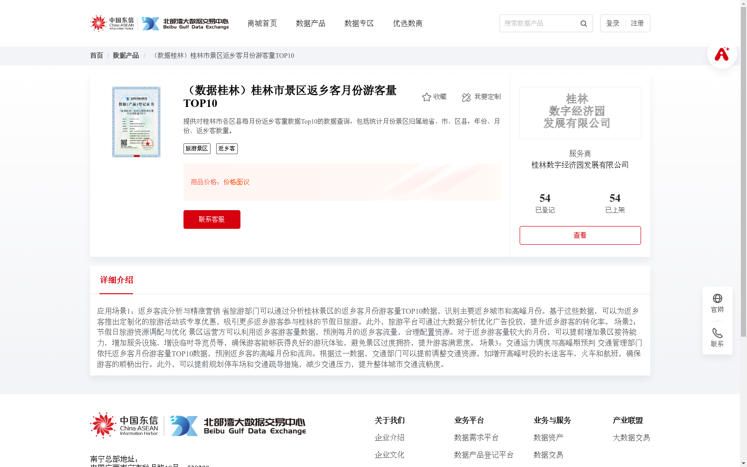
Task: Click the 返乡客 tag
Action: [227, 149]
